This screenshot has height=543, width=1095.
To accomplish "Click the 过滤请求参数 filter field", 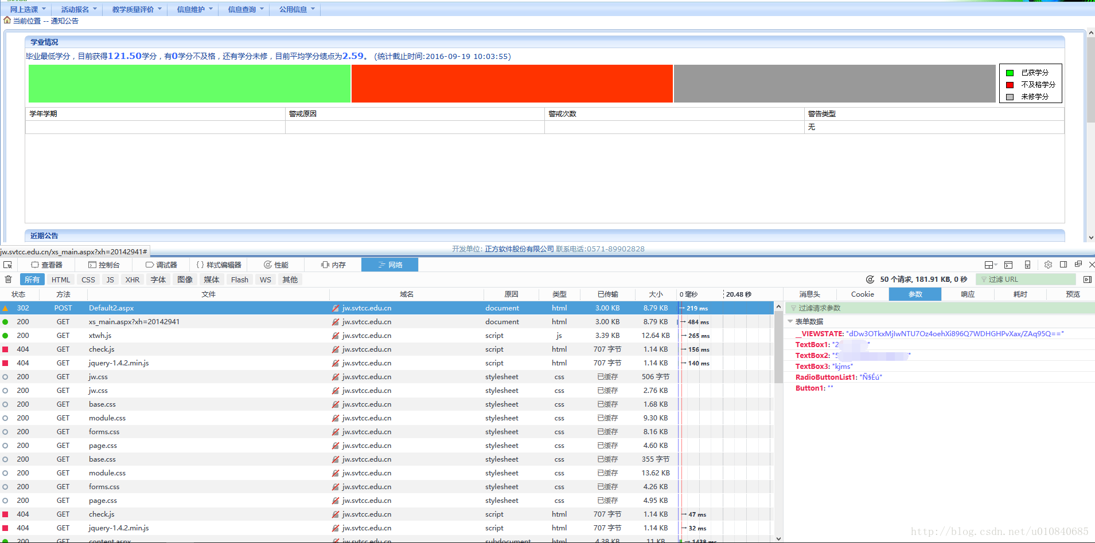I will [x=940, y=308].
